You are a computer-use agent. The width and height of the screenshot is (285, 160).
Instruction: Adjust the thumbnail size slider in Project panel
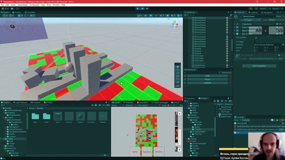coord(105,155)
